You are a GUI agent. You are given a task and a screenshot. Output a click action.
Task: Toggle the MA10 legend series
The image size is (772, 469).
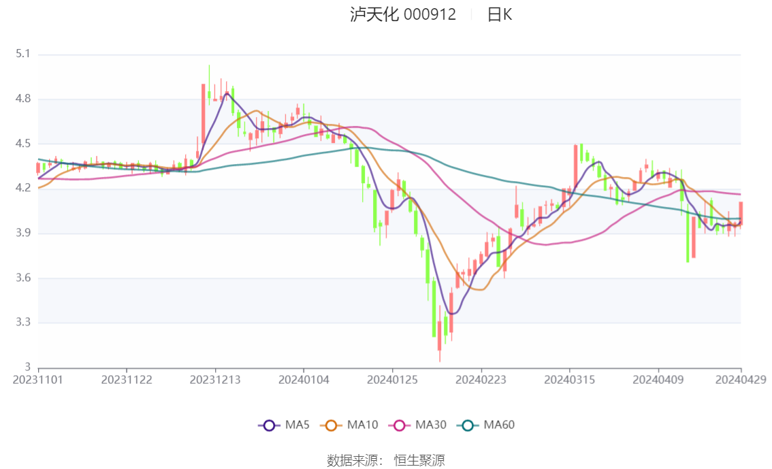349,425
